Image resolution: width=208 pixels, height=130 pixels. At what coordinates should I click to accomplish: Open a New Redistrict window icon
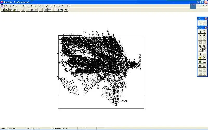pyautogui.click(x=61, y=10)
